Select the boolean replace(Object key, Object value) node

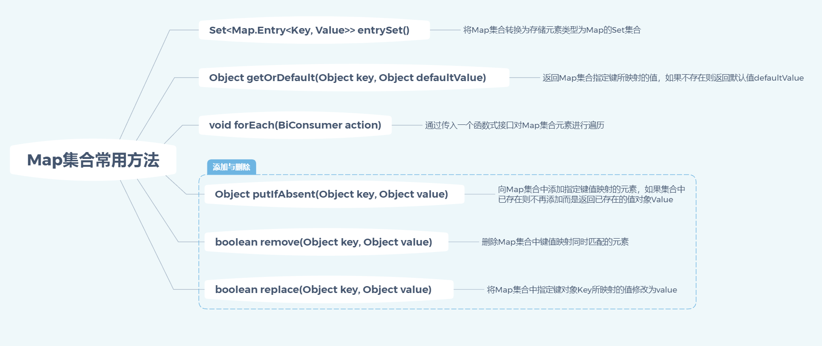pos(329,289)
